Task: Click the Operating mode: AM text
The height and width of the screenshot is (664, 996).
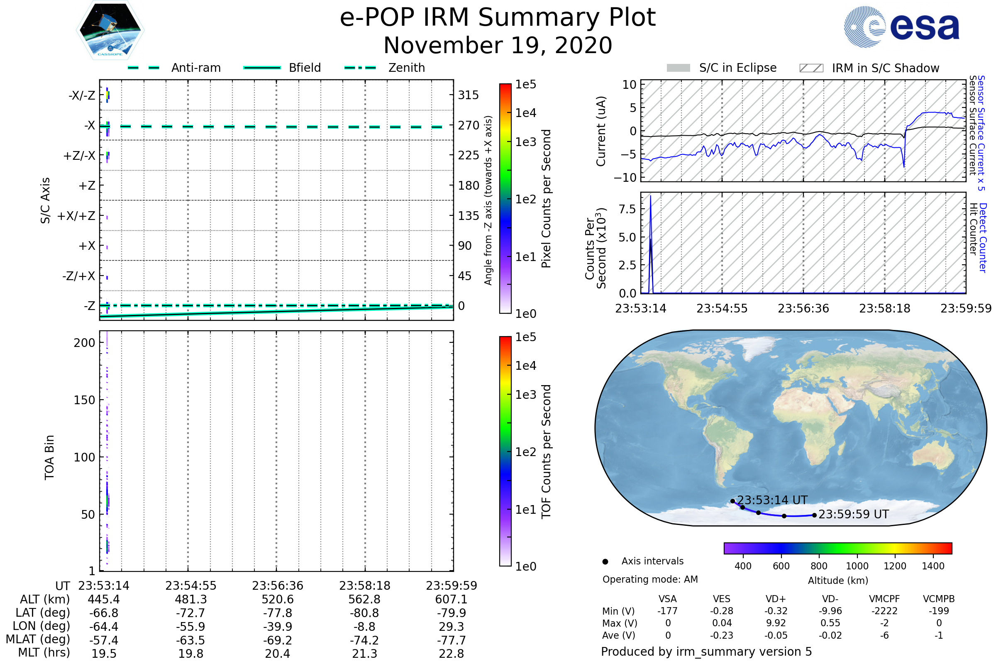Action: (650, 579)
